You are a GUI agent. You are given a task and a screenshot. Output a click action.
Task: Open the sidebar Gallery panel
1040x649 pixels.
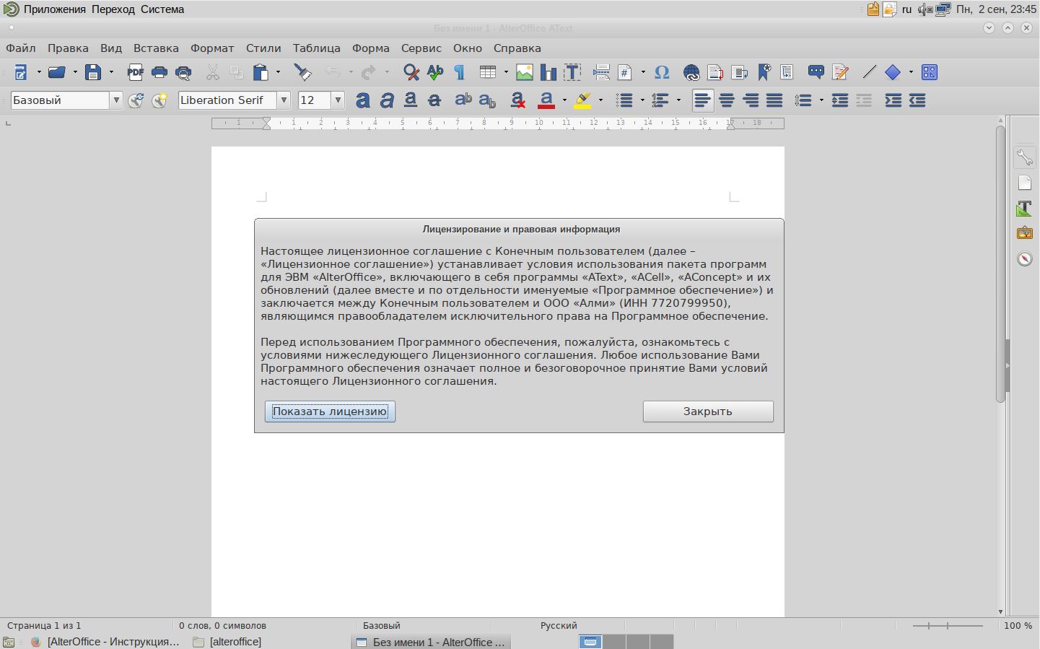[x=1025, y=233]
